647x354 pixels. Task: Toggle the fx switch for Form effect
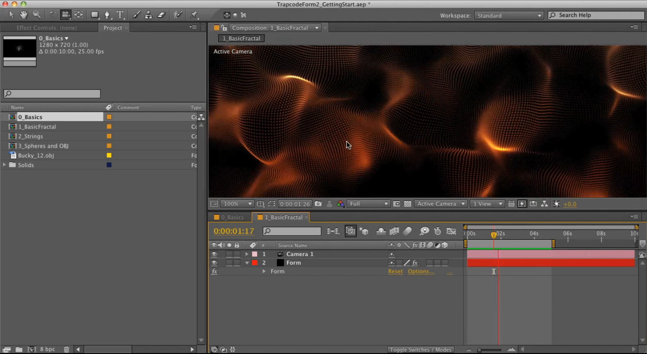coord(215,272)
